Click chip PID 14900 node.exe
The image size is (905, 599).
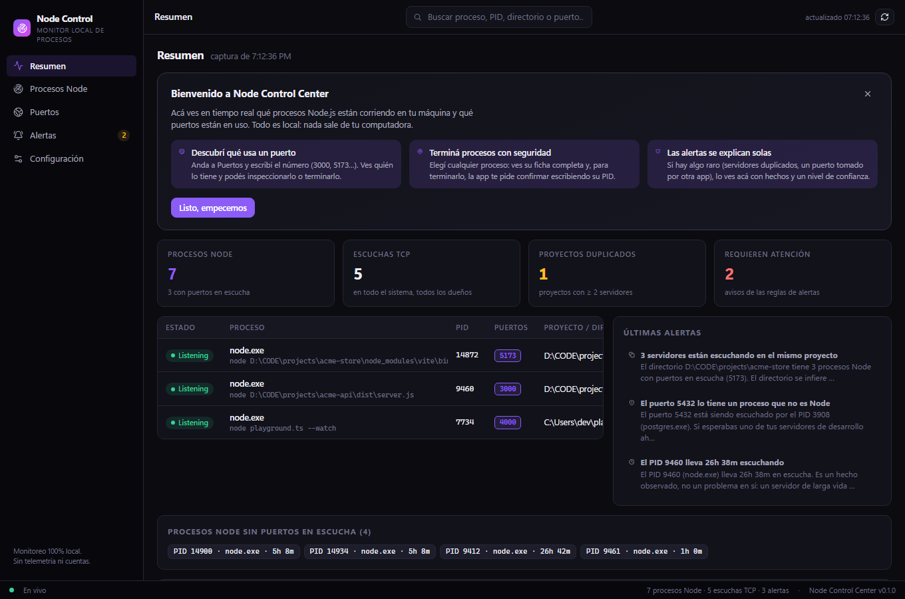coord(234,551)
